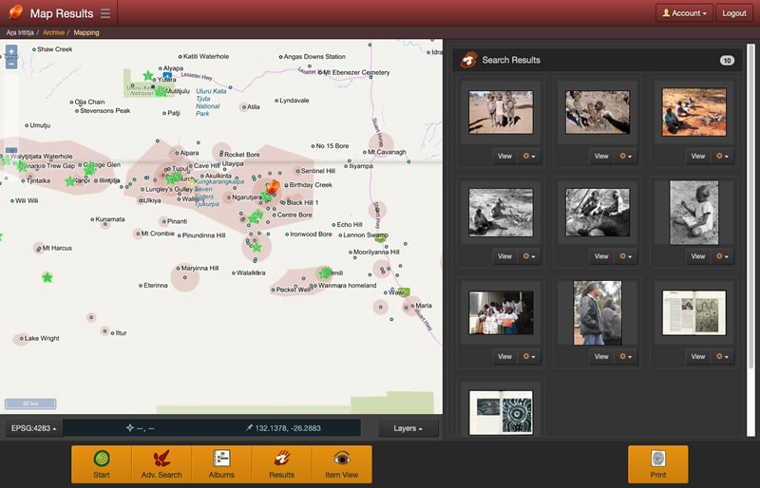Click the Ara Irititja breadcrumb
Screen dimensions: 760x488
(x=20, y=32)
